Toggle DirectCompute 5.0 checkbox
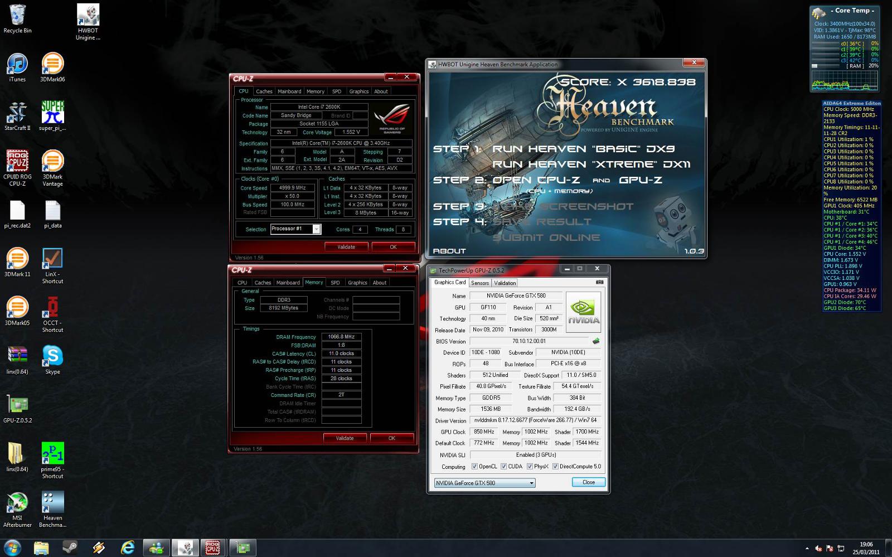892x557 pixels. (x=555, y=466)
